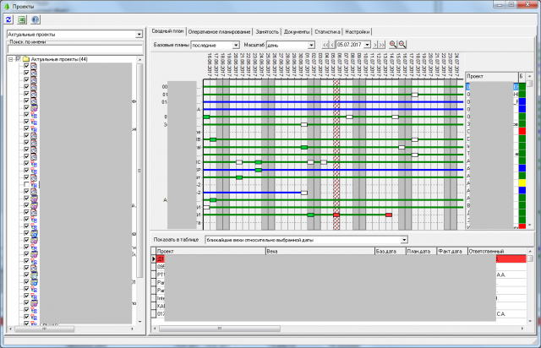Click the bottom table horizontal scrollbar thumb
The width and height of the screenshot is (541, 348).
220,329
